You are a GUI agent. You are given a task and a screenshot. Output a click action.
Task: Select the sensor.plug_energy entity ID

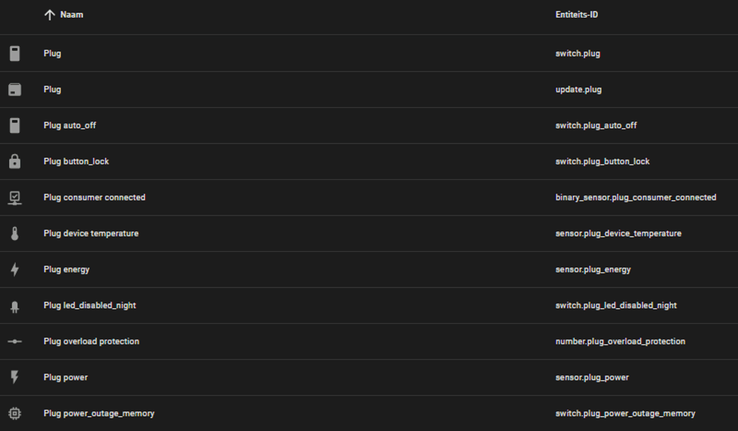pyautogui.click(x=593, y=269)
